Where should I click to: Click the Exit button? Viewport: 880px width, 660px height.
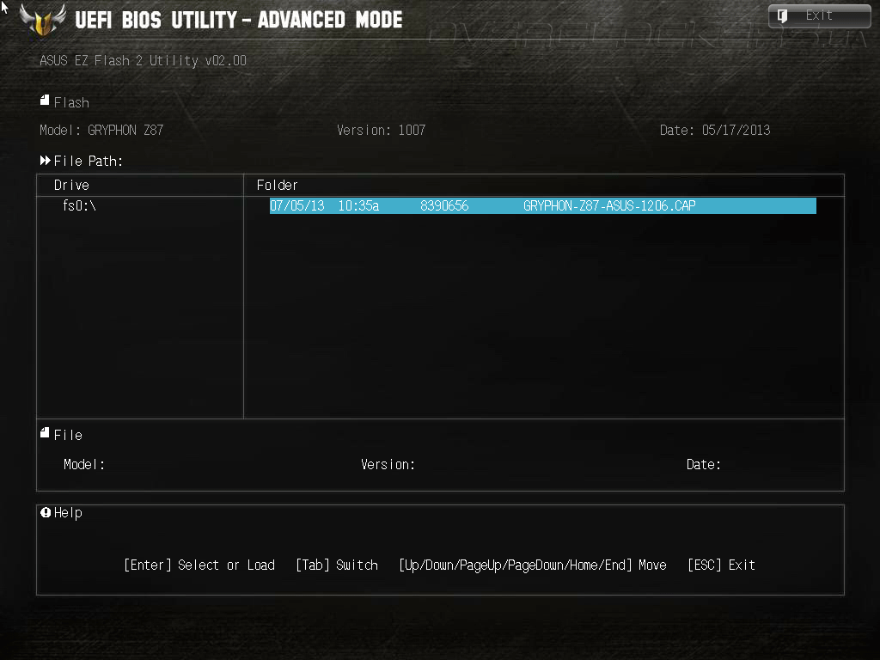click(x=819, y=15)
